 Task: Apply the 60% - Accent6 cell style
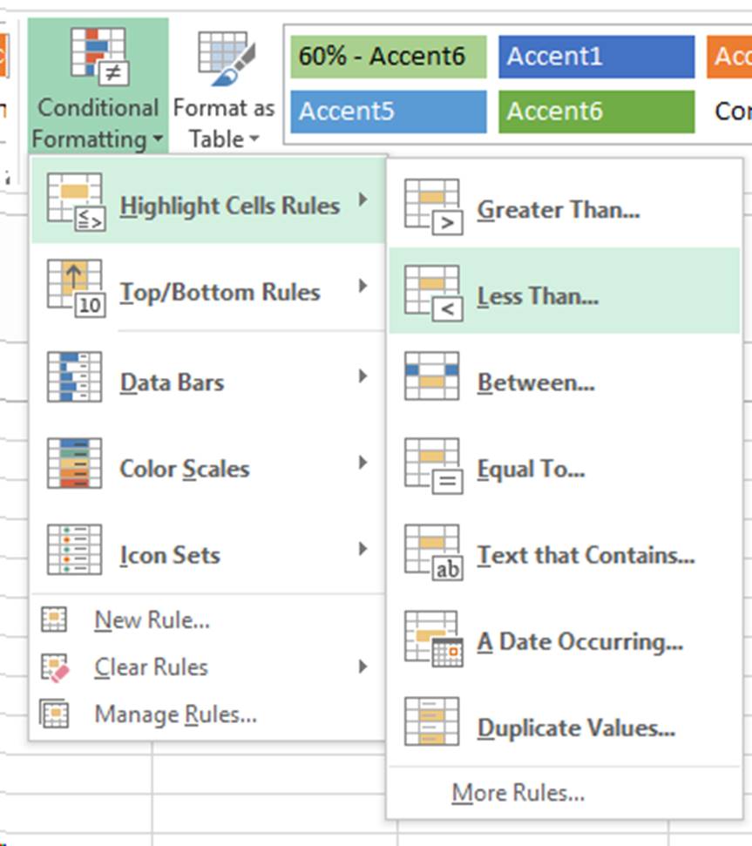pos(389,56)
